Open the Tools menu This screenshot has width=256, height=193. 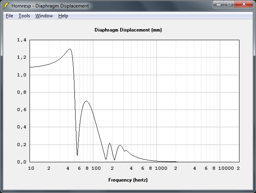(24, 16)
